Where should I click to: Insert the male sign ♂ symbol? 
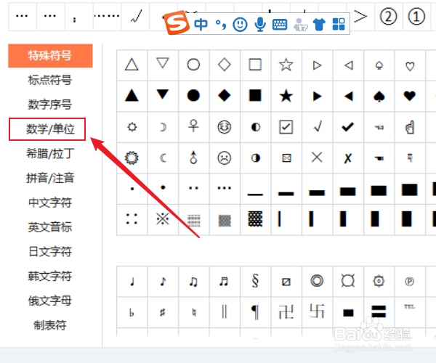193,158
